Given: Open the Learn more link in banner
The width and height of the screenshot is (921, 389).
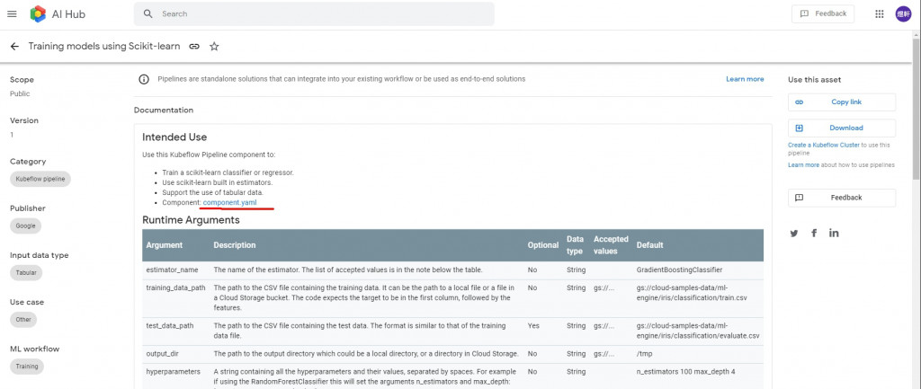Looking at the screenshot, I should (745, 79).
